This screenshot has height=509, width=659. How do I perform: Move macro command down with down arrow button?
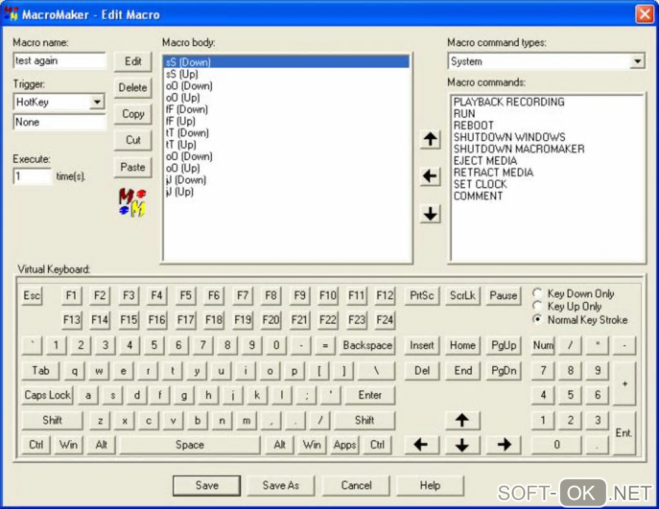pyautogui.click(x=430, y=214)
